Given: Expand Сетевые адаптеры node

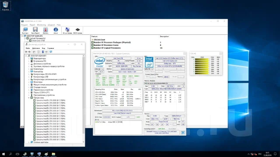Looking at the screenshot, I should (29, 142).
